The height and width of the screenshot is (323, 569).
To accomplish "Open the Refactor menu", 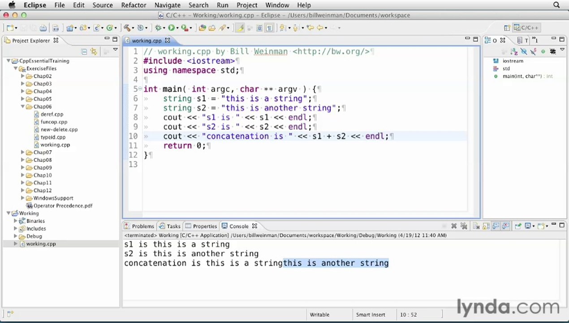I will click(x=134, y=5).
